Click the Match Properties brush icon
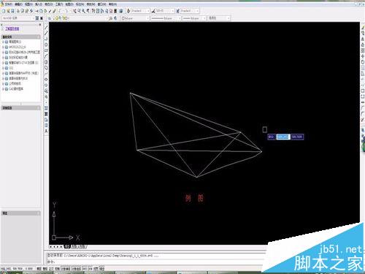Viewport: 365px width, 274px height. (x=50, y=11)
